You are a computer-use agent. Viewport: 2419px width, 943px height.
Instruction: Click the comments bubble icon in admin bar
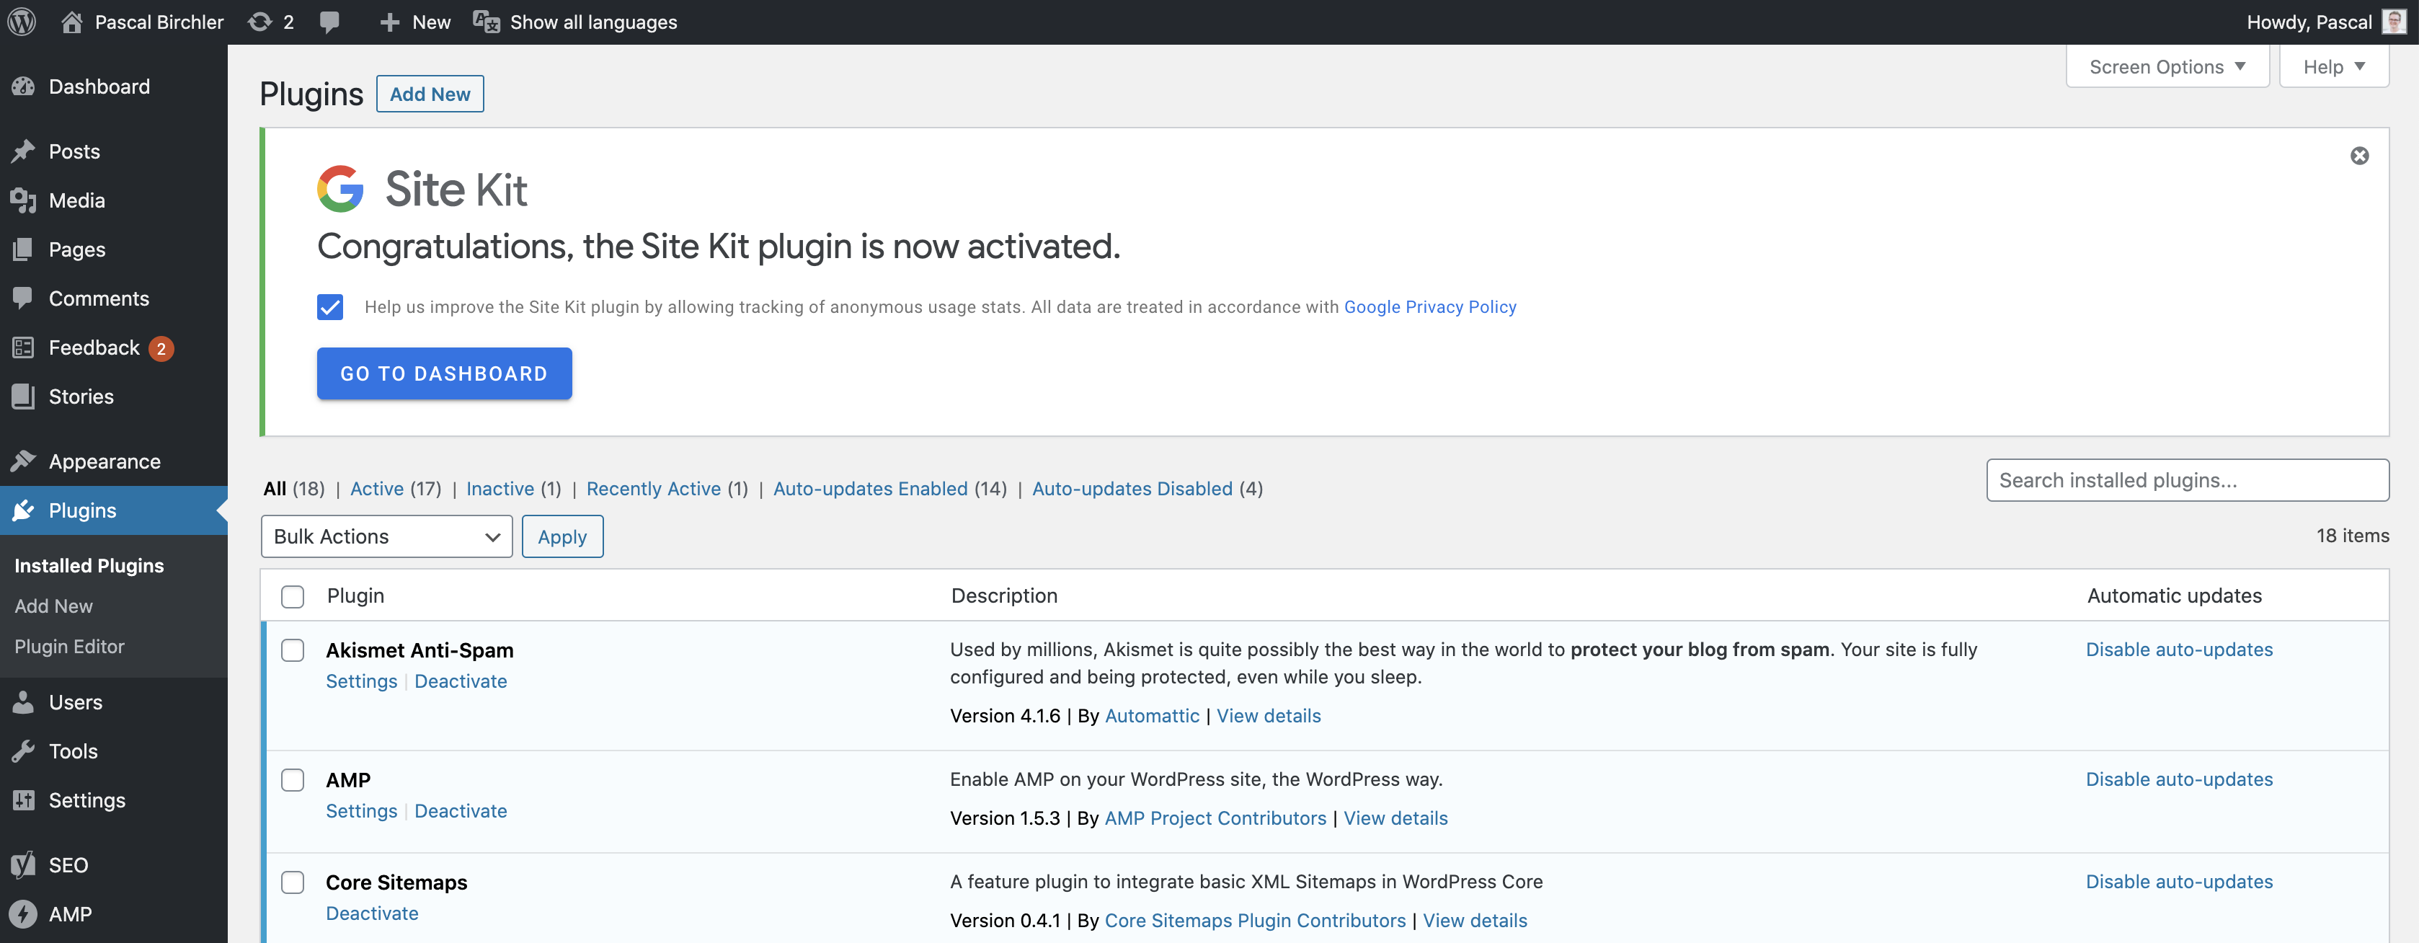(331, 21)
